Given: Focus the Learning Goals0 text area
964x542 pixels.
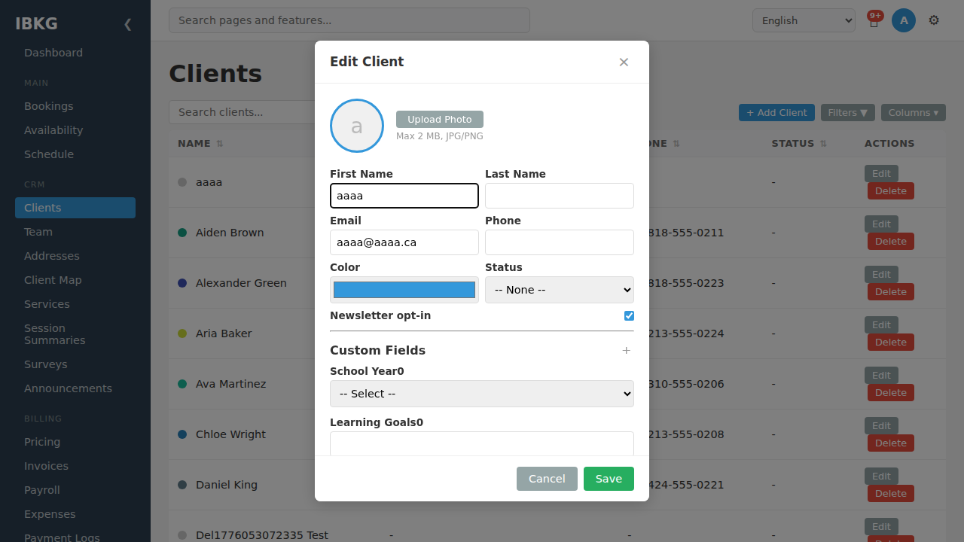Looking at the screenshot, I should [x=482, y=443].
